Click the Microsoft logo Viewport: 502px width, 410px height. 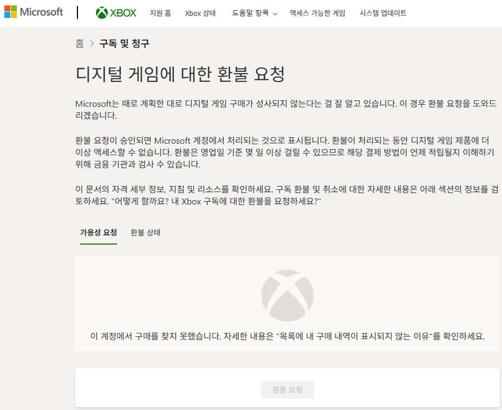point(34,12)
